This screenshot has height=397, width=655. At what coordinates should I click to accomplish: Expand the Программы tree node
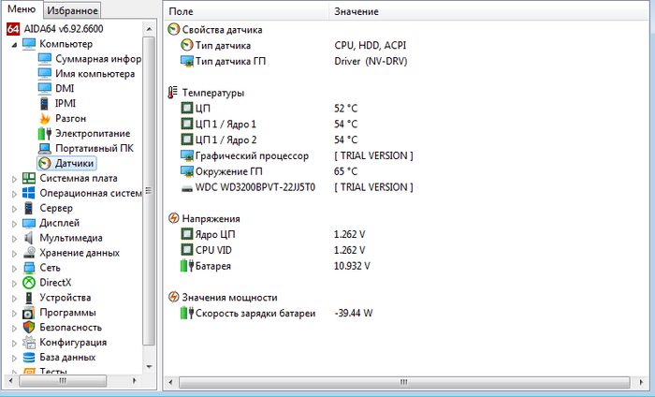click(x=14, y=314)
